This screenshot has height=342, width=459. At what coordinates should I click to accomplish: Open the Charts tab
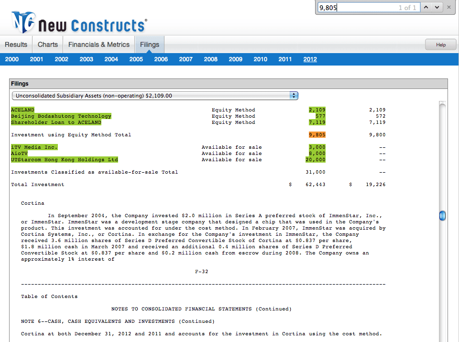(48, 44)
